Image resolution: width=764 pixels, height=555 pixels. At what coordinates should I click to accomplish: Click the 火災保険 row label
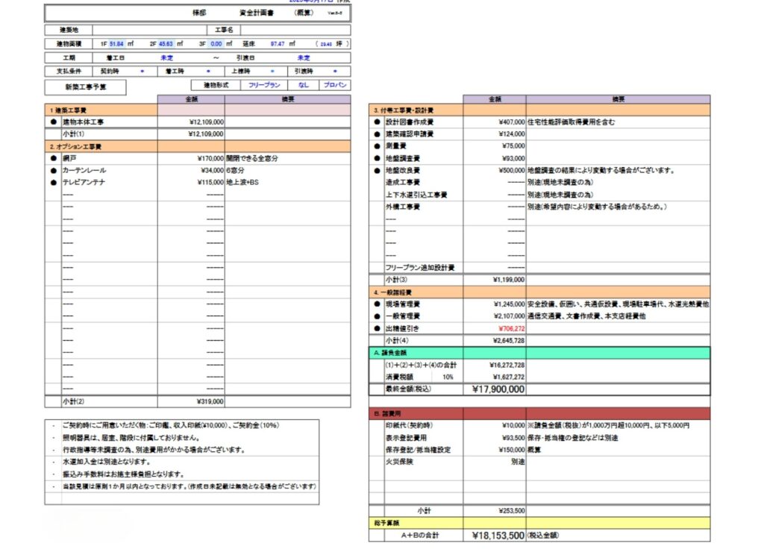399,462
